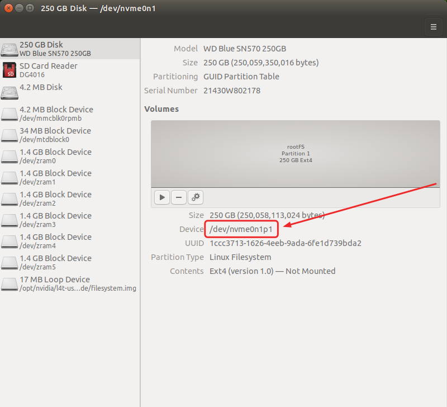Image resolution: width=447 pixels, height=407 pixels.
Task: Select the /dev/zram1 block device
Action: (x=70, y=177)
